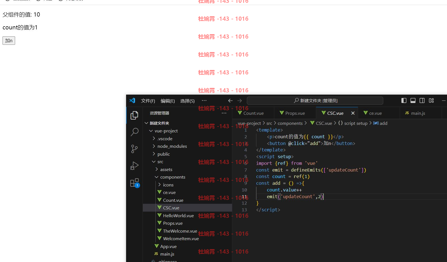Switch to the Count.vue tab
The width and height of the screenshot is (447, 262).
253,113
